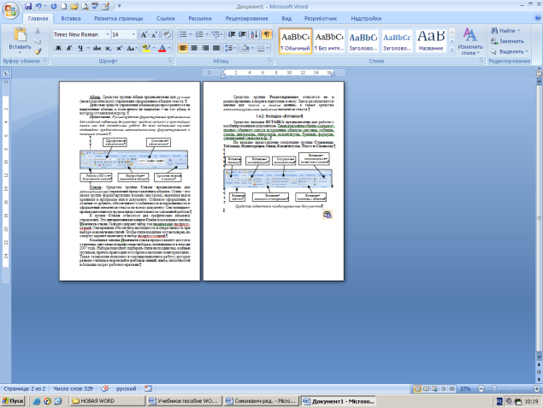Click paste options icon on page two
Screen dimensions: 543x408
point(328,215)
